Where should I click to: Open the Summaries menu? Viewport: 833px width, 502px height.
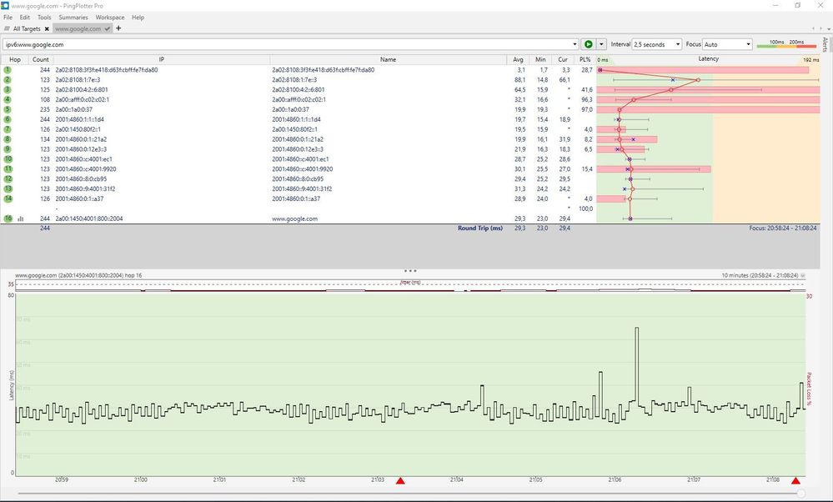pos(73,17)
